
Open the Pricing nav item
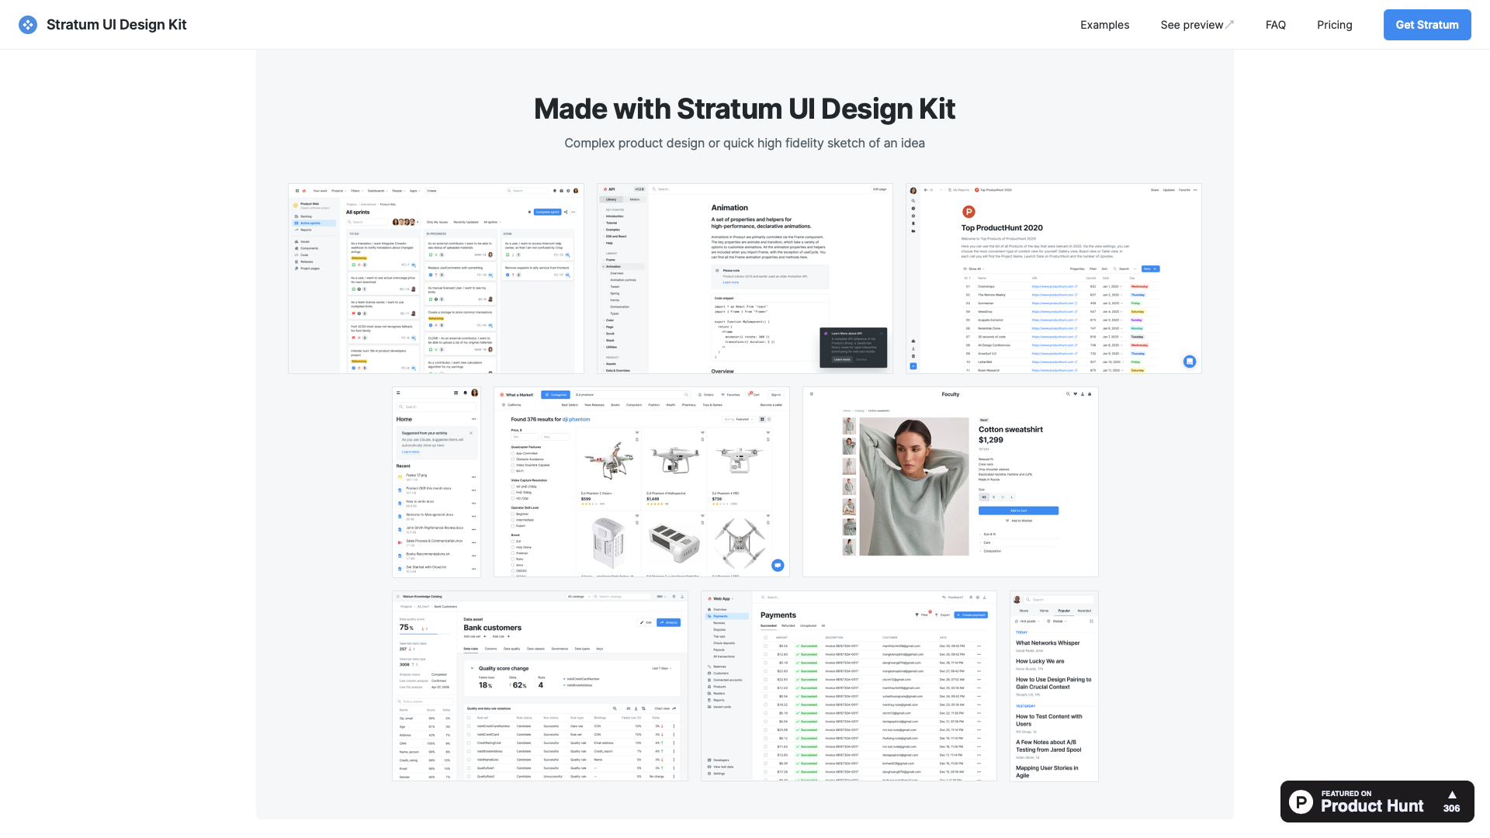1335,25
